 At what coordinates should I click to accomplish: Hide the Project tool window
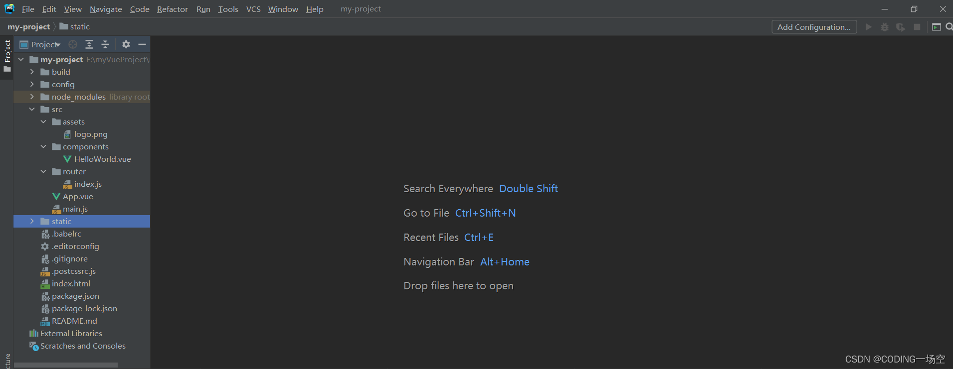[x=142, y=44]
